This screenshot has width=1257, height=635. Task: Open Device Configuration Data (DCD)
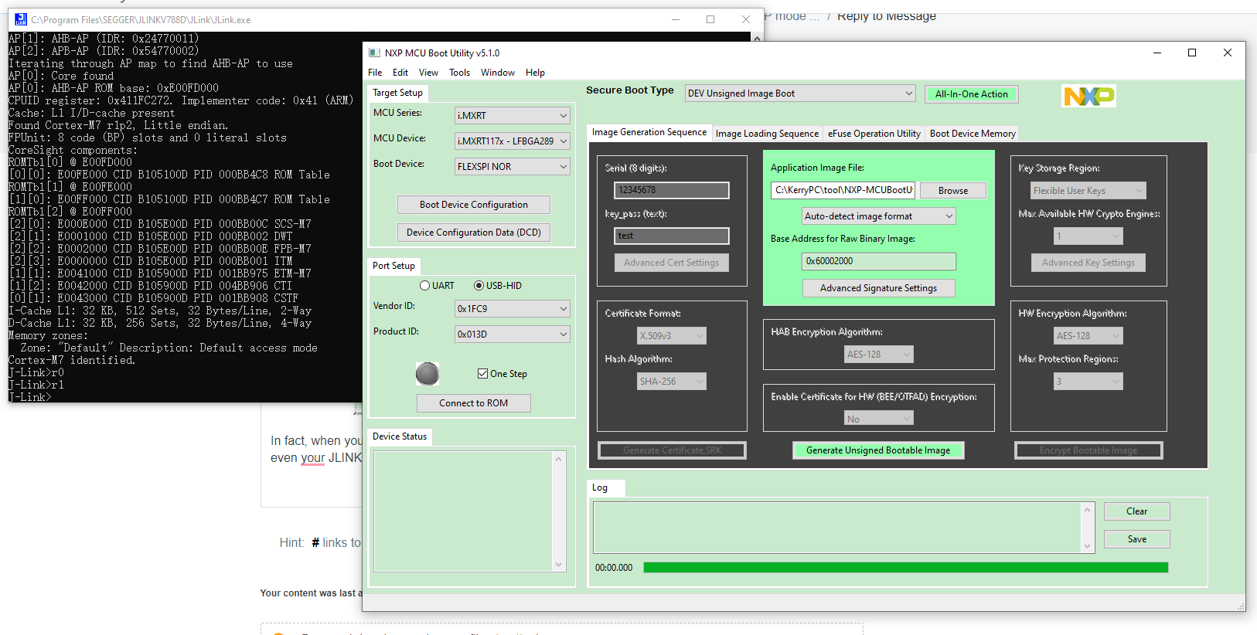(x=474, y=233)
